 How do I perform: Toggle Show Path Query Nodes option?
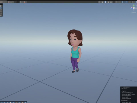coord(128,94)
